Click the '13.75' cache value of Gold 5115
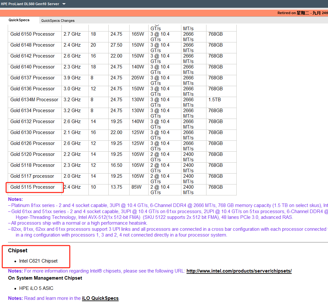 tap(116, 187)
